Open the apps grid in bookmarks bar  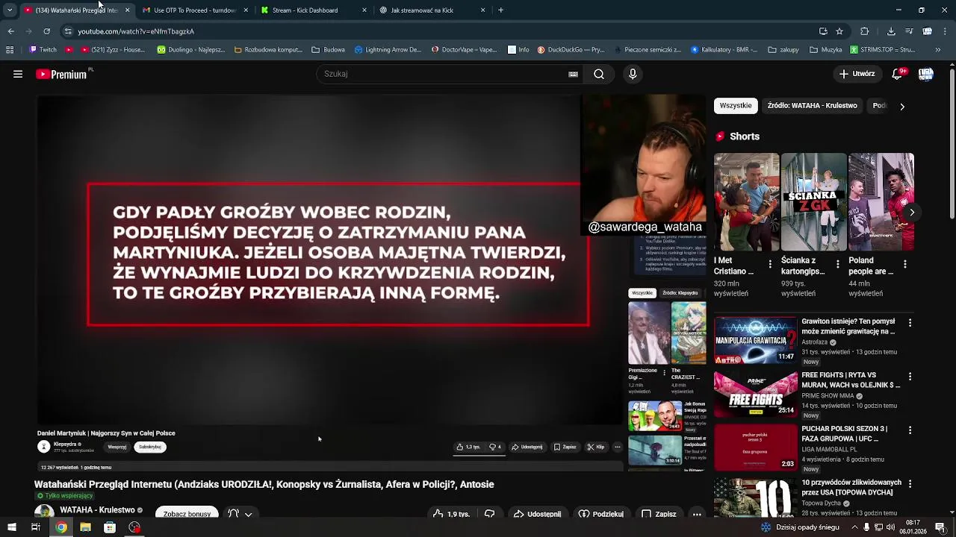(10, 50)
